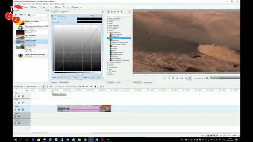Toggle lock on Audio 2 track
Screen dimensions: 253x142
point(15,123)
